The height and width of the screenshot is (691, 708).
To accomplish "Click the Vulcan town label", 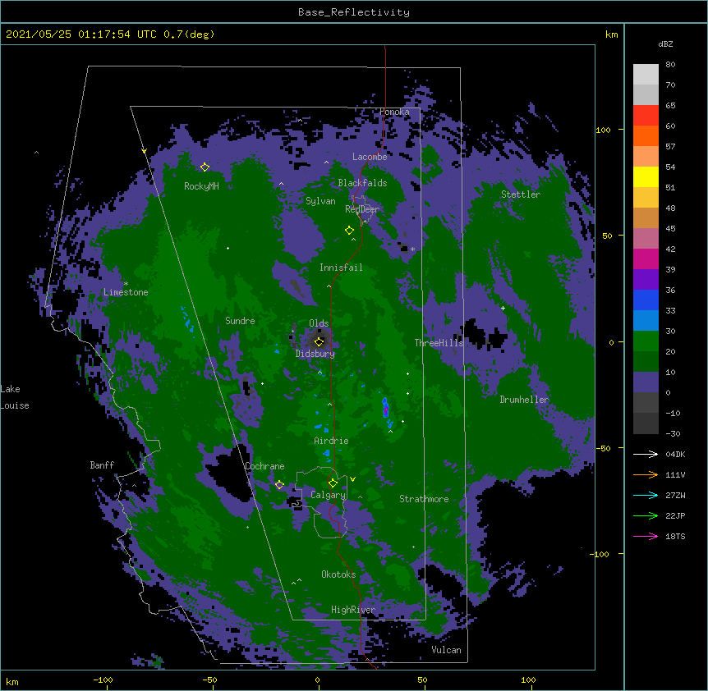I will pyautogui.click(x=446, y=650).
